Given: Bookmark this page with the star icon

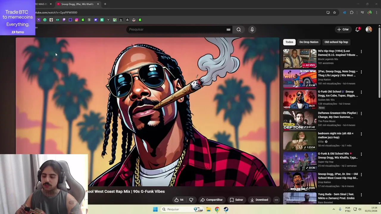Looking at the screenshot, I should [x=335, y=12].
